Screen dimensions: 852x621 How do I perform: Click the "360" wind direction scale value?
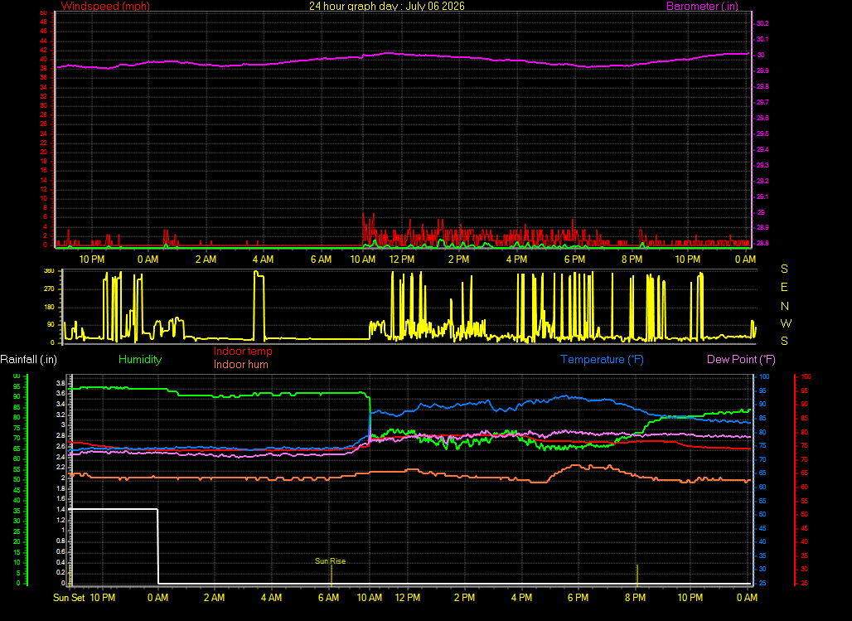tap(49, 271)
